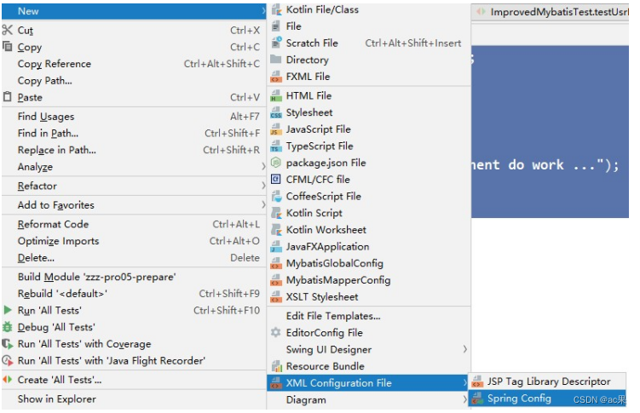Image resolution: width=640 pixels, height=413 pixels.
Task: Click the Copy icon in context menu
Action: coord(8,46)
